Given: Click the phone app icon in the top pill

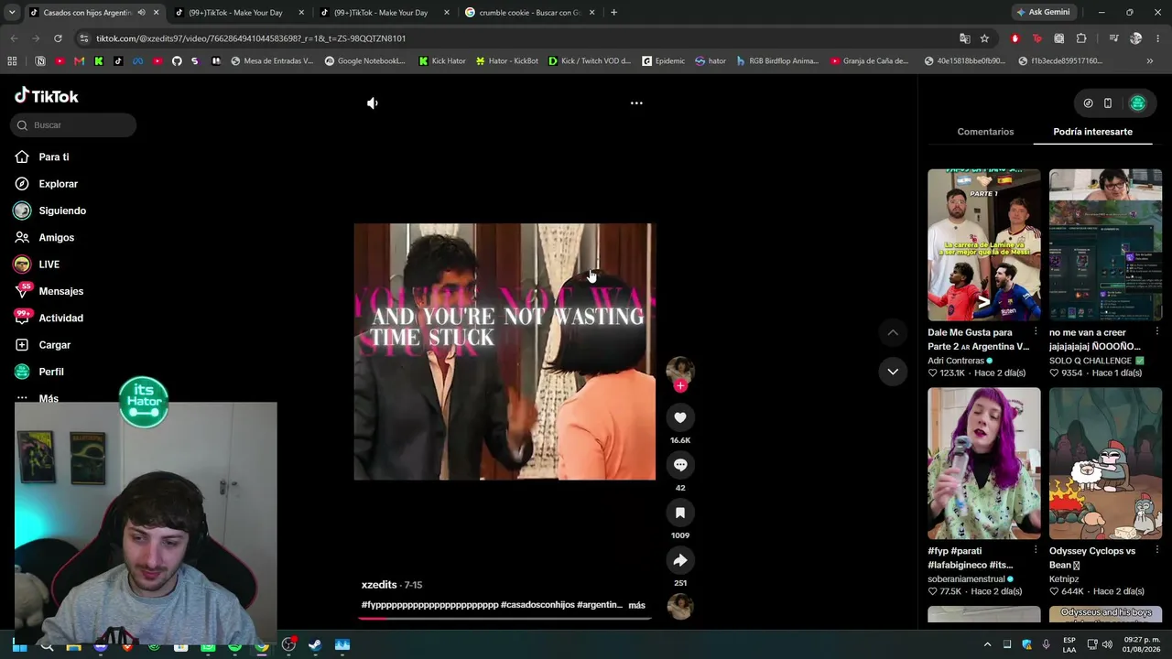Looking at the screenshot, I should pos(1108,103).
